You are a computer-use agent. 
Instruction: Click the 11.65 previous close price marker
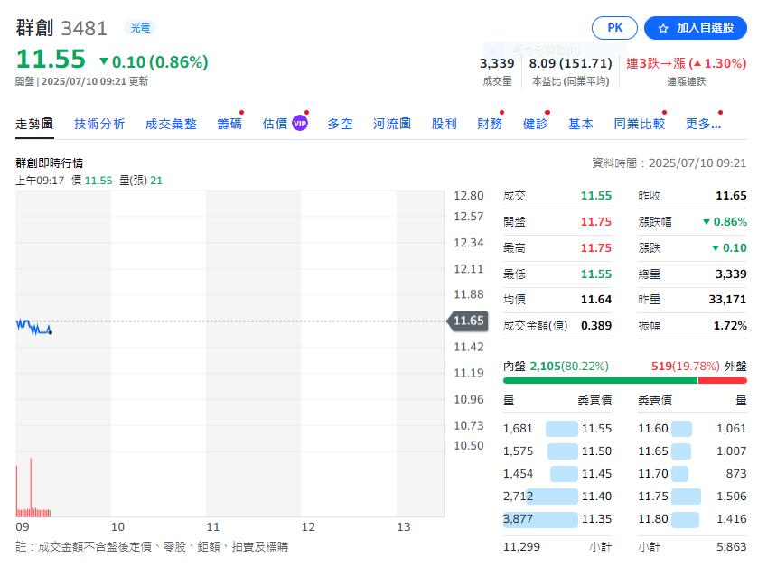point(468,321)
